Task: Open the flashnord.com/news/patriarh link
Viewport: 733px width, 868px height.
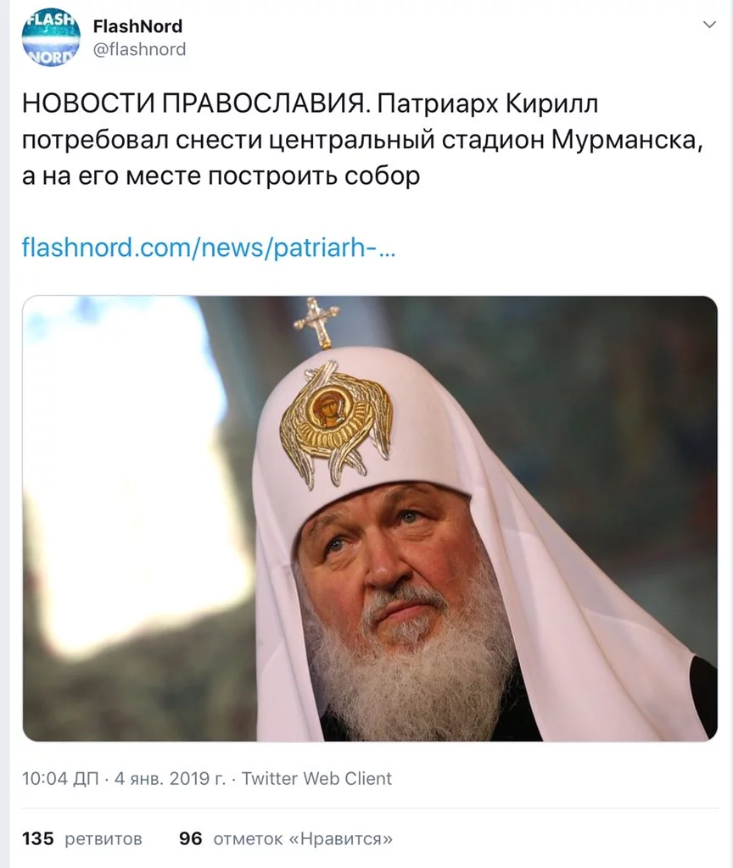Action: (x=209, y=248)
